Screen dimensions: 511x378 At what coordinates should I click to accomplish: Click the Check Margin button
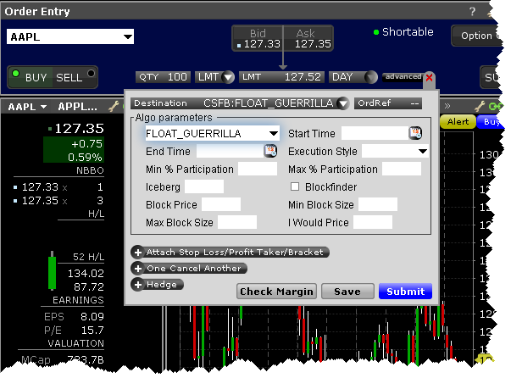tap(276, 291)
